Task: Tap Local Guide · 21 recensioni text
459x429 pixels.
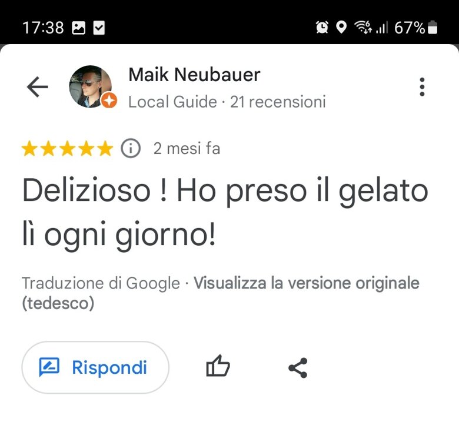Action: coord(227,102)
